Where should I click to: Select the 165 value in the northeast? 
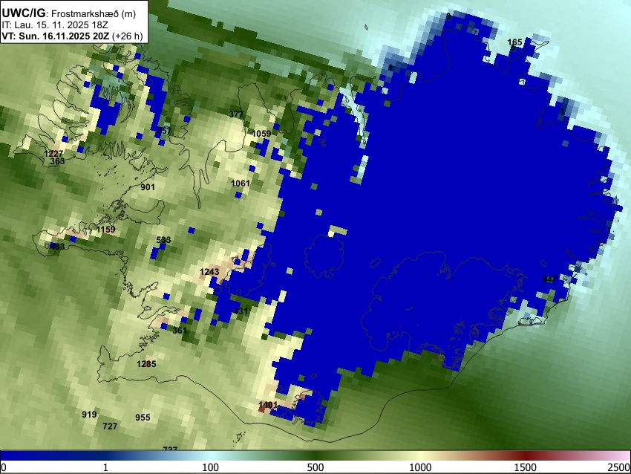514,42
